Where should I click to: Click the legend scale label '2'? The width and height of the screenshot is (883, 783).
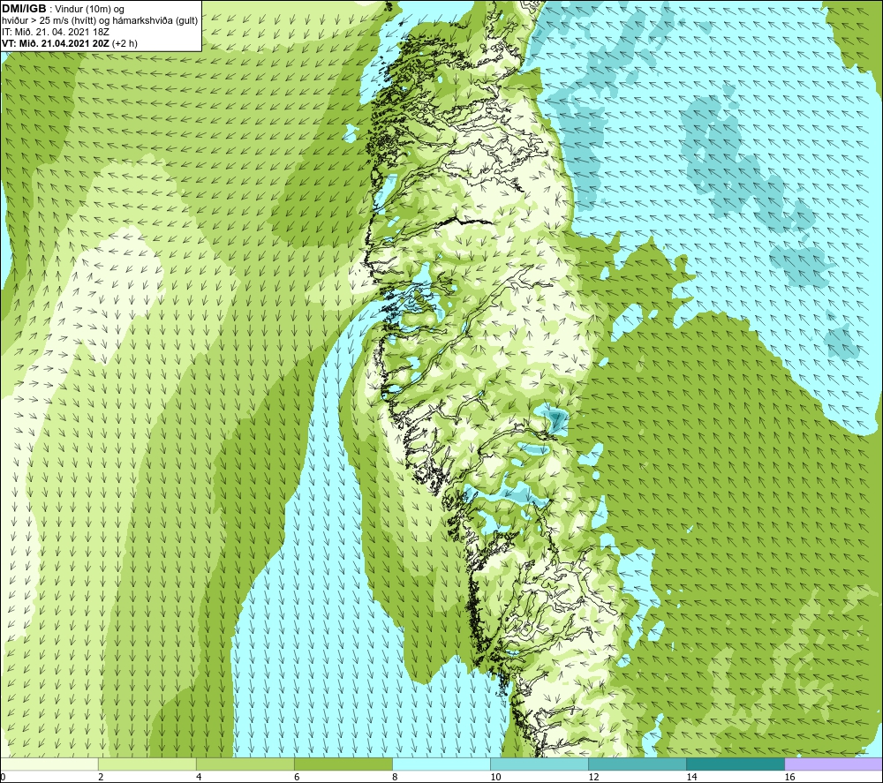tap(101, 777)
